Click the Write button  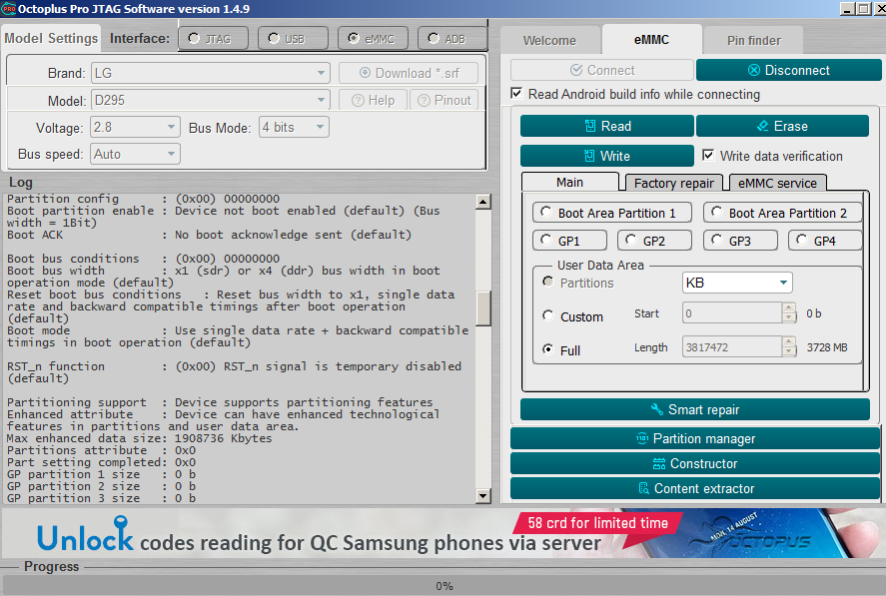click(x=607, y=156)
